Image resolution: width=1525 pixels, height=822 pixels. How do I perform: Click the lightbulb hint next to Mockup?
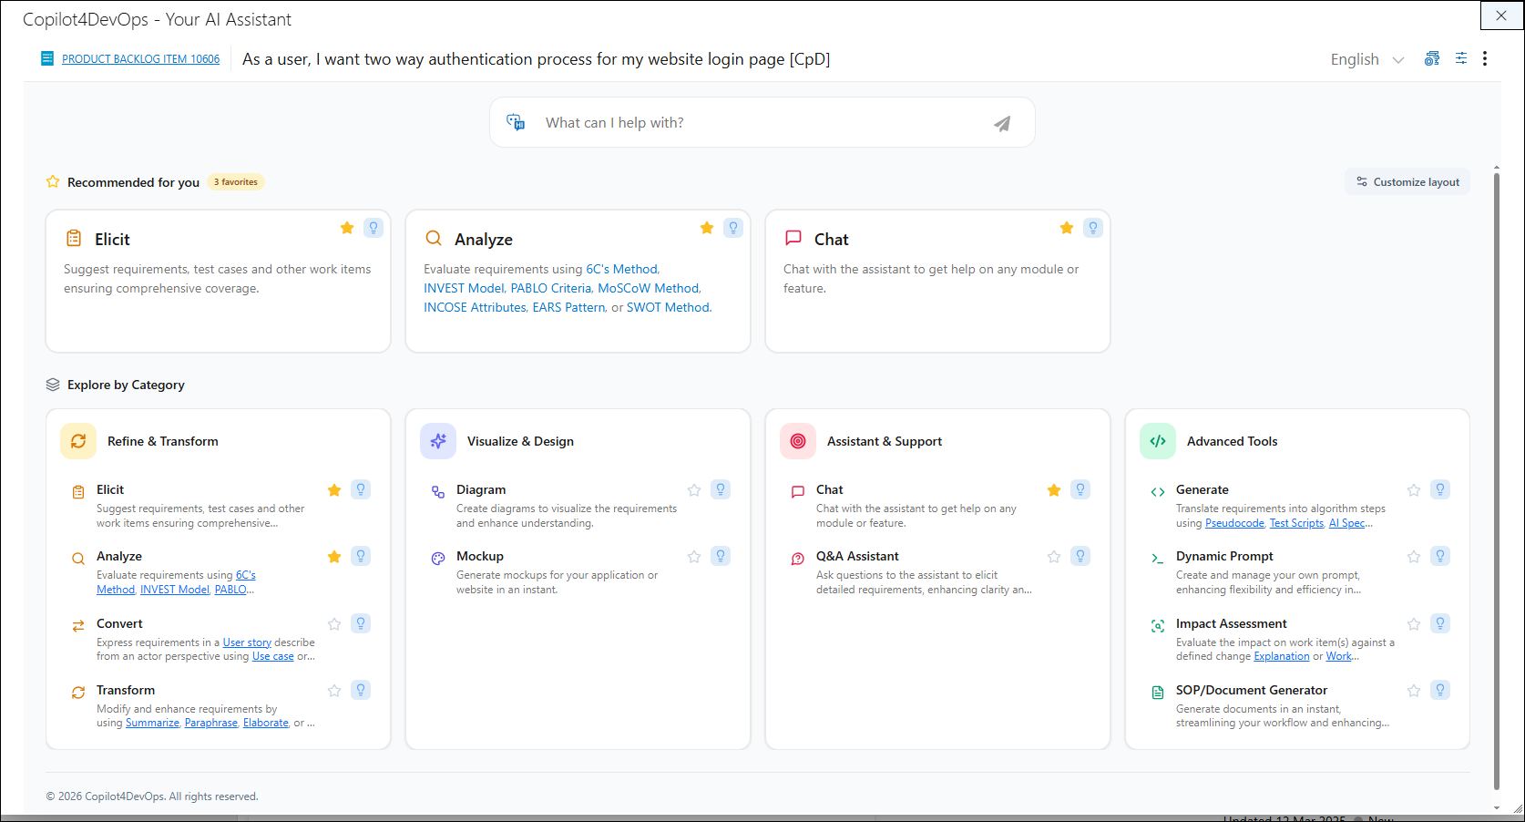pos(721,556)
